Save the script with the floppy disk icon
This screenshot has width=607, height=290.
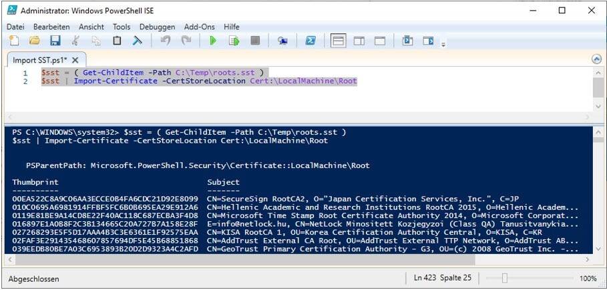tap(54, 41)
